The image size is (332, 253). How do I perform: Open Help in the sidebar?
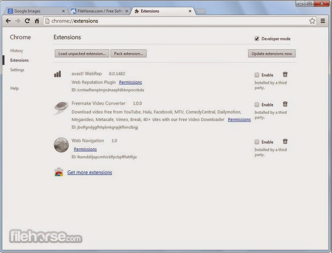click(14, 88)
